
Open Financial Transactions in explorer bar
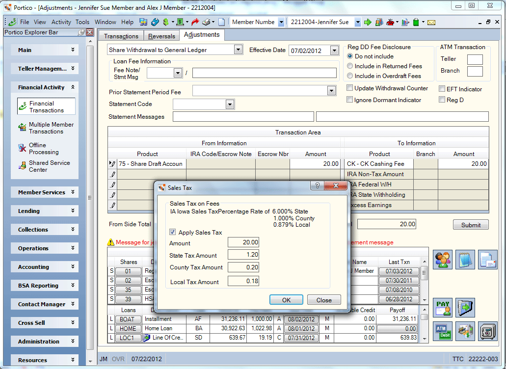pyautogui.click(x=47, y=106)
